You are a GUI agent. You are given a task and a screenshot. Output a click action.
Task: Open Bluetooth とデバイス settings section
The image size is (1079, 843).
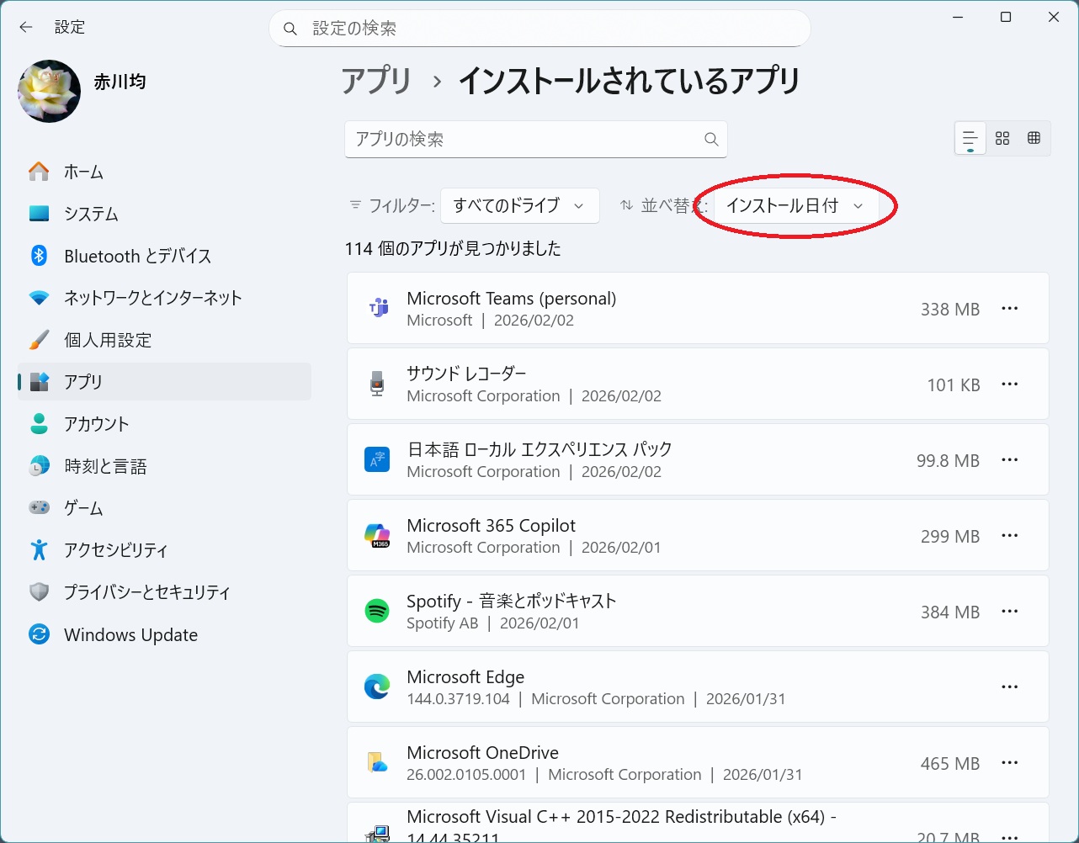(x=137, y=257)
